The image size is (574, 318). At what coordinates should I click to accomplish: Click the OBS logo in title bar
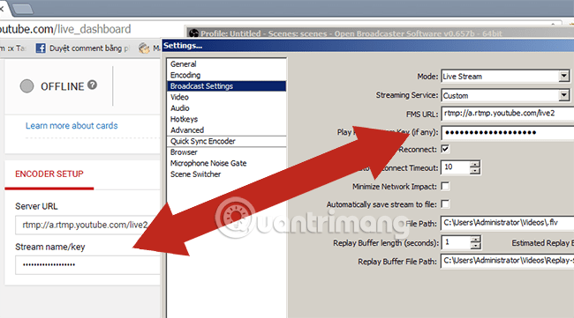point(193,33)
